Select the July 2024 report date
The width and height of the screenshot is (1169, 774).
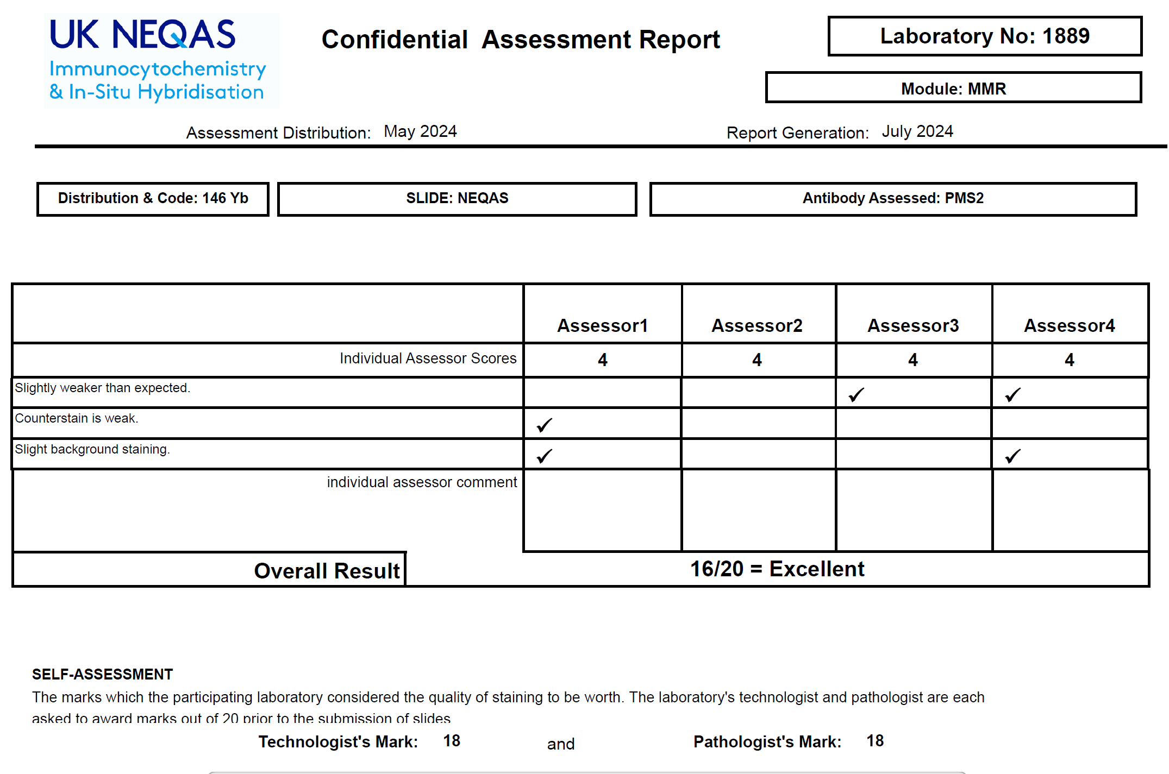coord(917,131)
